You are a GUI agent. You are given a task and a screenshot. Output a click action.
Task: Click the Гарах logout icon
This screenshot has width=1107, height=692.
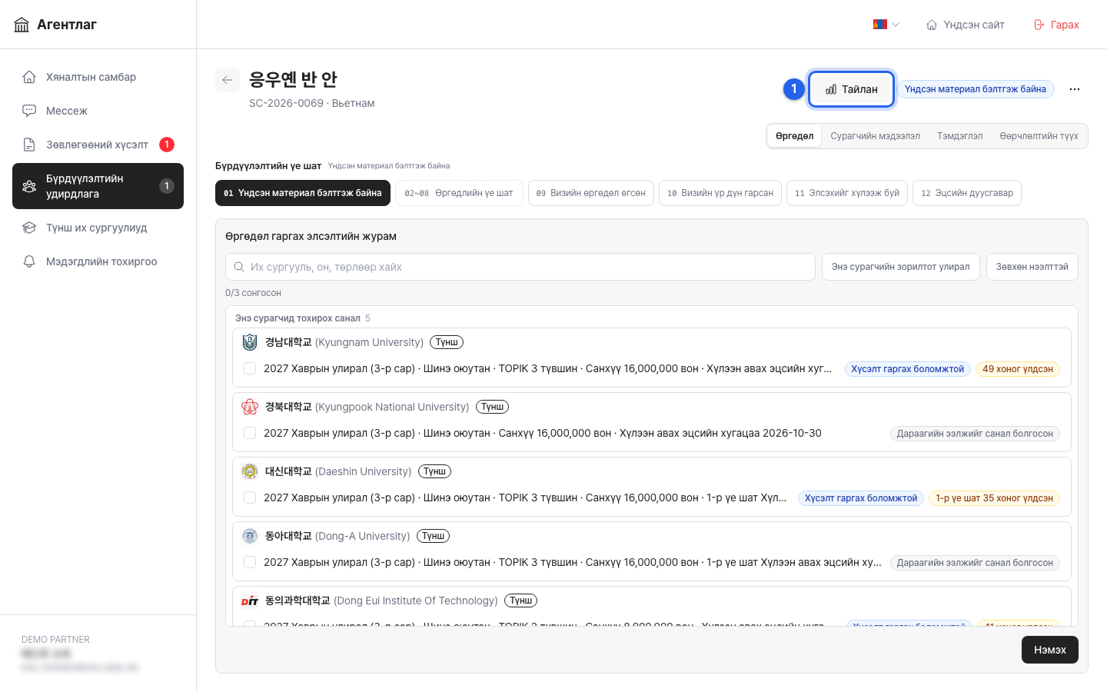tap(1039, 25)
